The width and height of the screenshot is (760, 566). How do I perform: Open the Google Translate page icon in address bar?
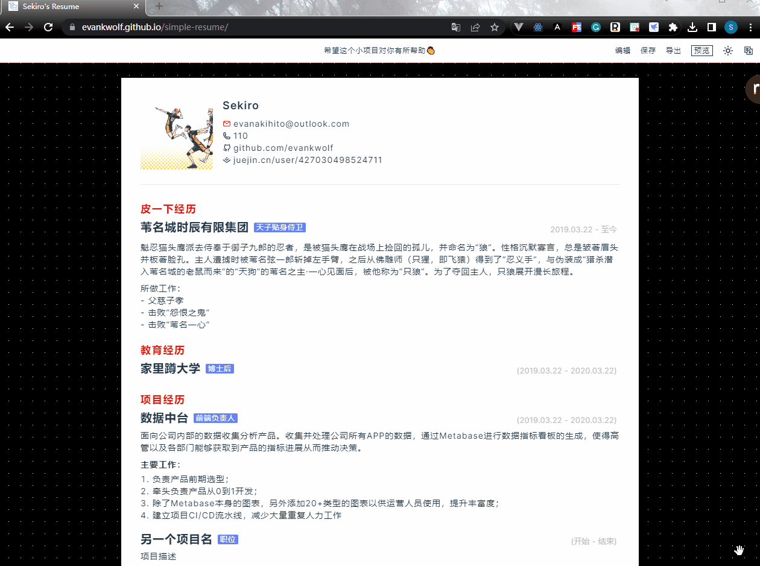pyautogui.click(x=455, y=27)
